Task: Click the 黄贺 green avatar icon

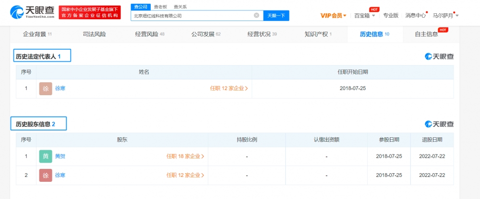Action: 46,156
